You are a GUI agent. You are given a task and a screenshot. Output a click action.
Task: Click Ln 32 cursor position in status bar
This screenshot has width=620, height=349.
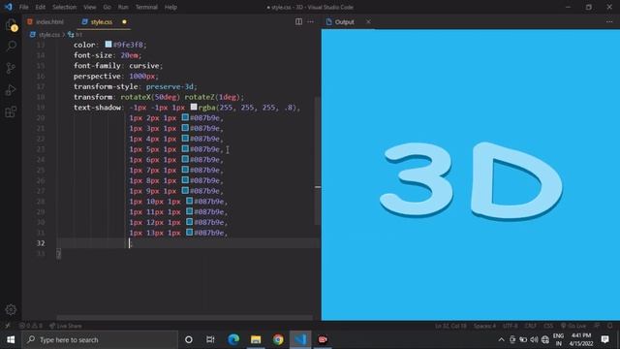450,326
